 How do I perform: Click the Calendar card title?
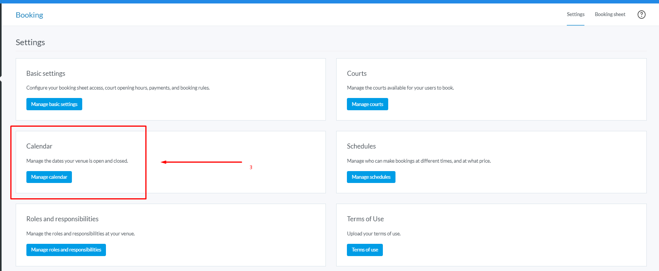tap(39, 146)
